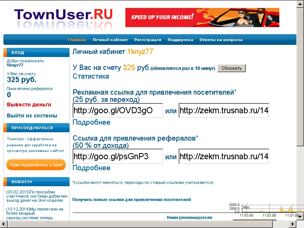
Task: Click the 10.12.2014 server move news item
Action: coord(35,213)
